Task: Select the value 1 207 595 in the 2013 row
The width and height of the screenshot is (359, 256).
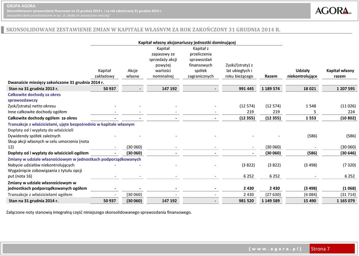Action: coord(346,89)
